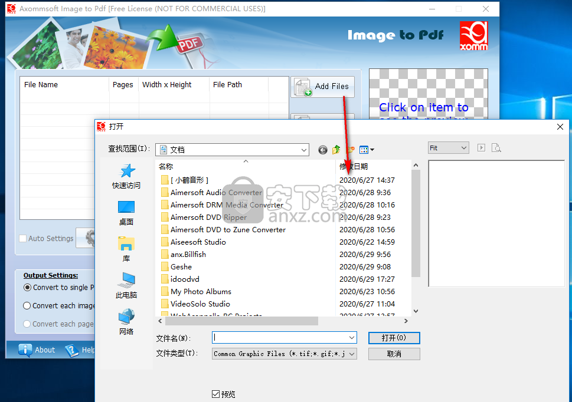Select the anx.Billfish folder

coord(184,254)
